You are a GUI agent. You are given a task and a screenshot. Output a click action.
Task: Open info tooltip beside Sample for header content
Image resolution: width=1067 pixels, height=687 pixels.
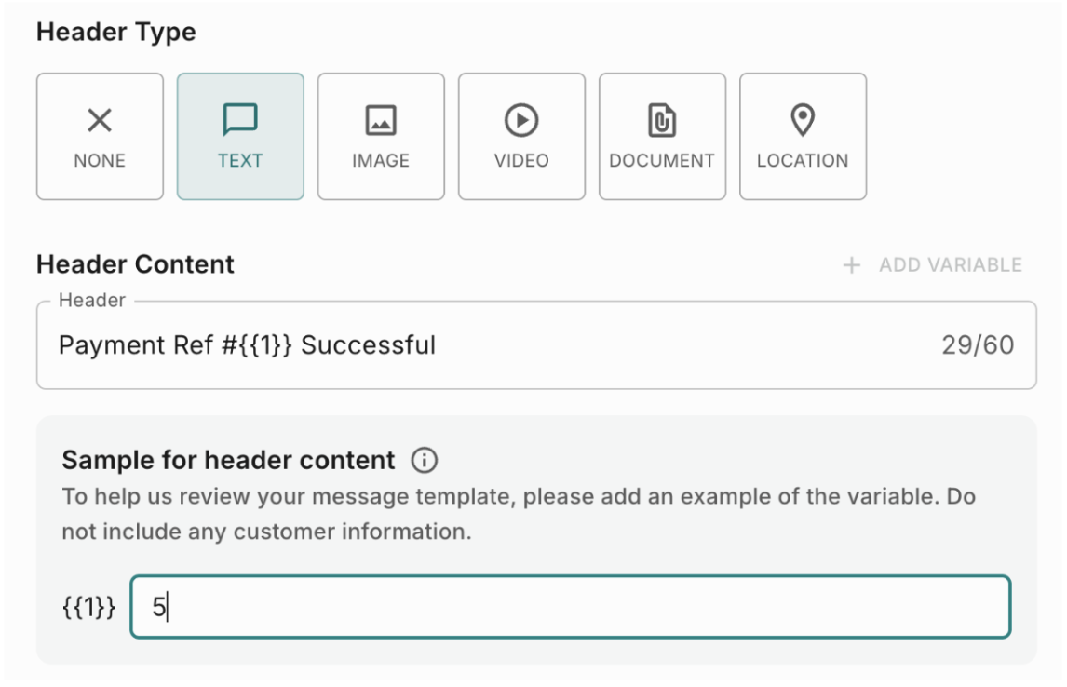point(424,460)
